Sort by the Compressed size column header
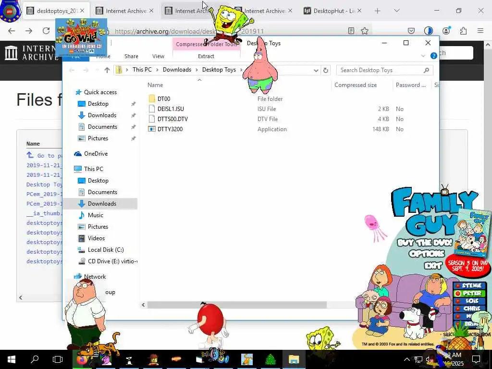Screen dimensions: 492x369 point(356,85)
